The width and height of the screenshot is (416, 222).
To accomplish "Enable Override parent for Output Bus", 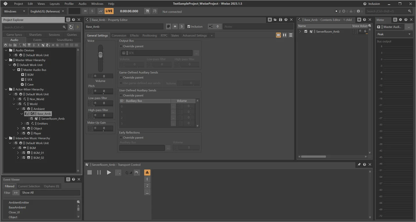I will (x=121, y=46).
